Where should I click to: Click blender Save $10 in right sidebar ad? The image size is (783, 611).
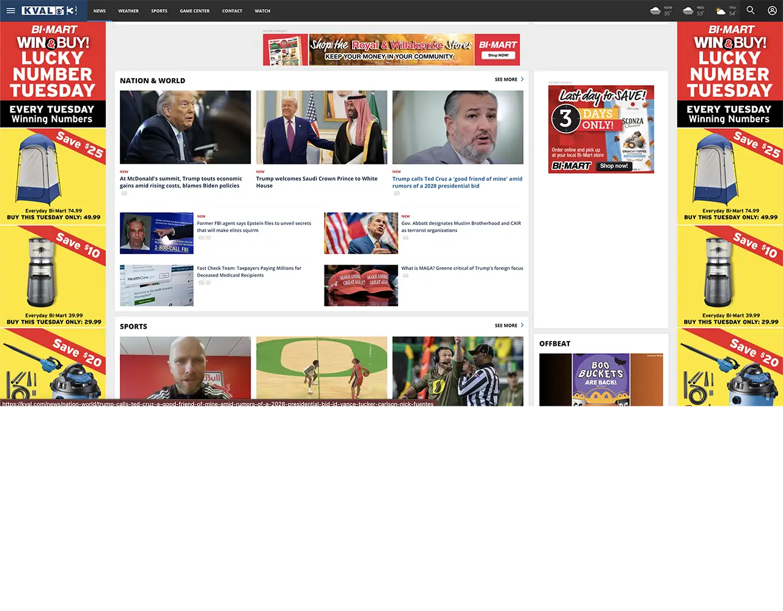coord(730,277)
